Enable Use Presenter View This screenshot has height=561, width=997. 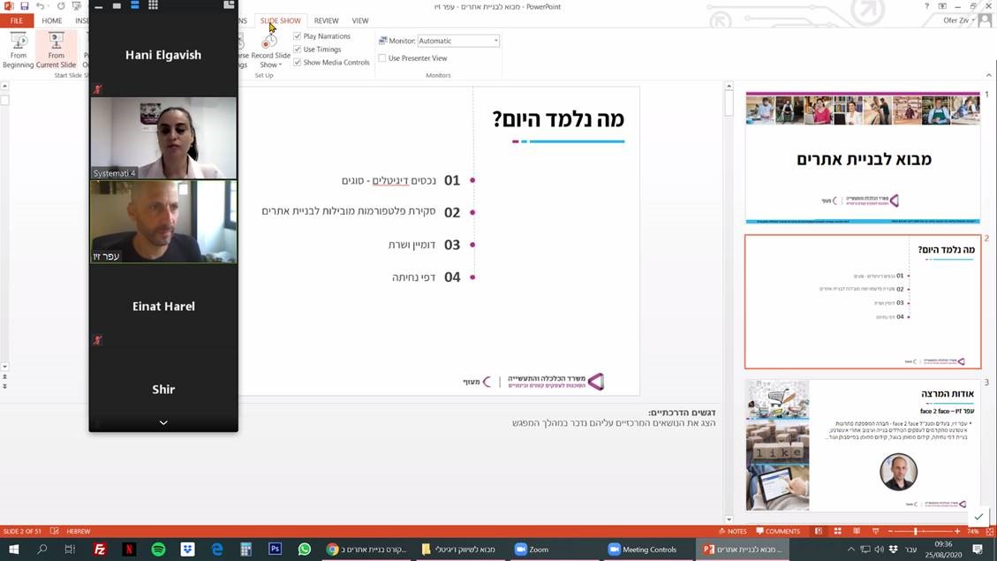[382, 58]
